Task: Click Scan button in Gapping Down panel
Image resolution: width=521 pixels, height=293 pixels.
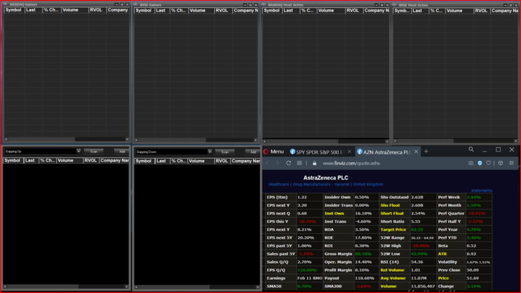Action: pos(225,152)
